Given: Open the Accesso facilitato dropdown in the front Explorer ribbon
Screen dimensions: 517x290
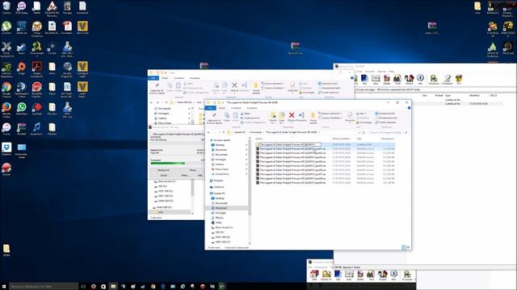Looking at the screenshot, I should point(331,118).
